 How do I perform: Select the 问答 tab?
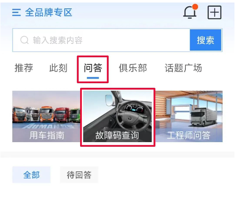tap(93, 68)
